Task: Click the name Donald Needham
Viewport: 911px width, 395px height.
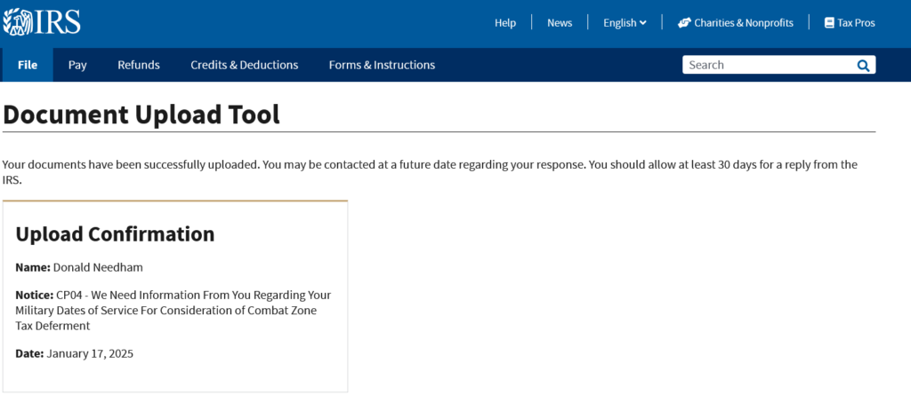Action: [x=98, y=267]
